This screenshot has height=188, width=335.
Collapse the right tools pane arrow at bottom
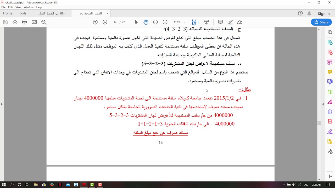click(330, 177)
